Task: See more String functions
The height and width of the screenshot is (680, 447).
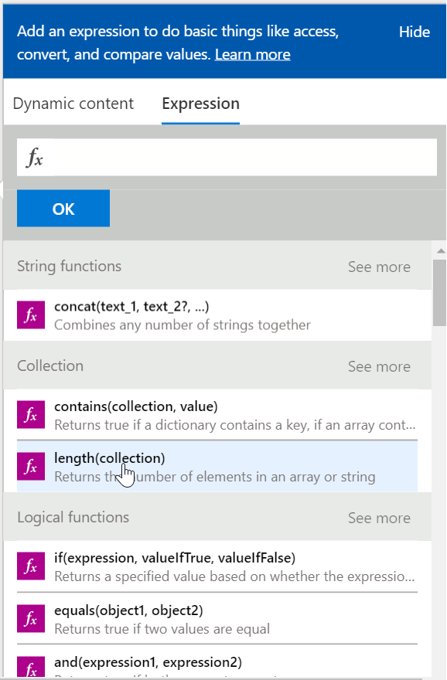Action: [x=379, y=266]
